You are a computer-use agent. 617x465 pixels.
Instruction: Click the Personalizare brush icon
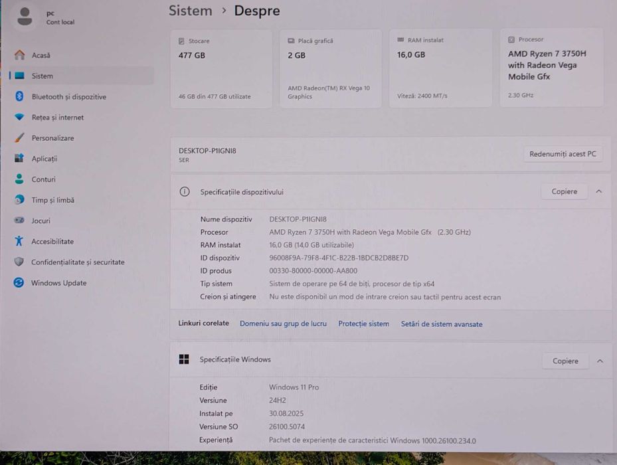pyautogui.click(x=19, y=138)
